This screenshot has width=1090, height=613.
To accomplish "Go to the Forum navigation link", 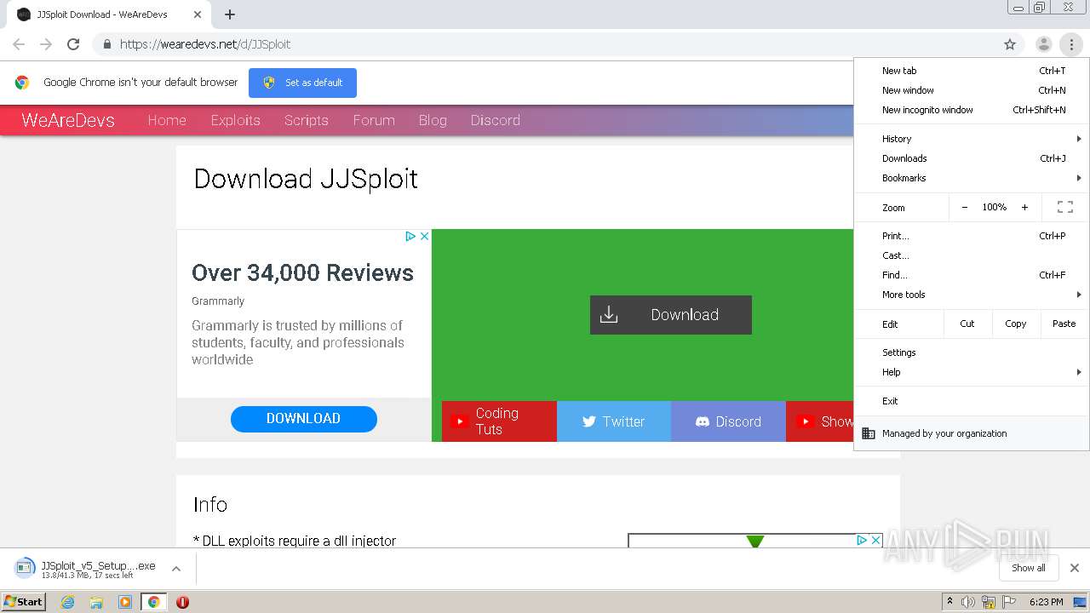I will pos(374,120).
